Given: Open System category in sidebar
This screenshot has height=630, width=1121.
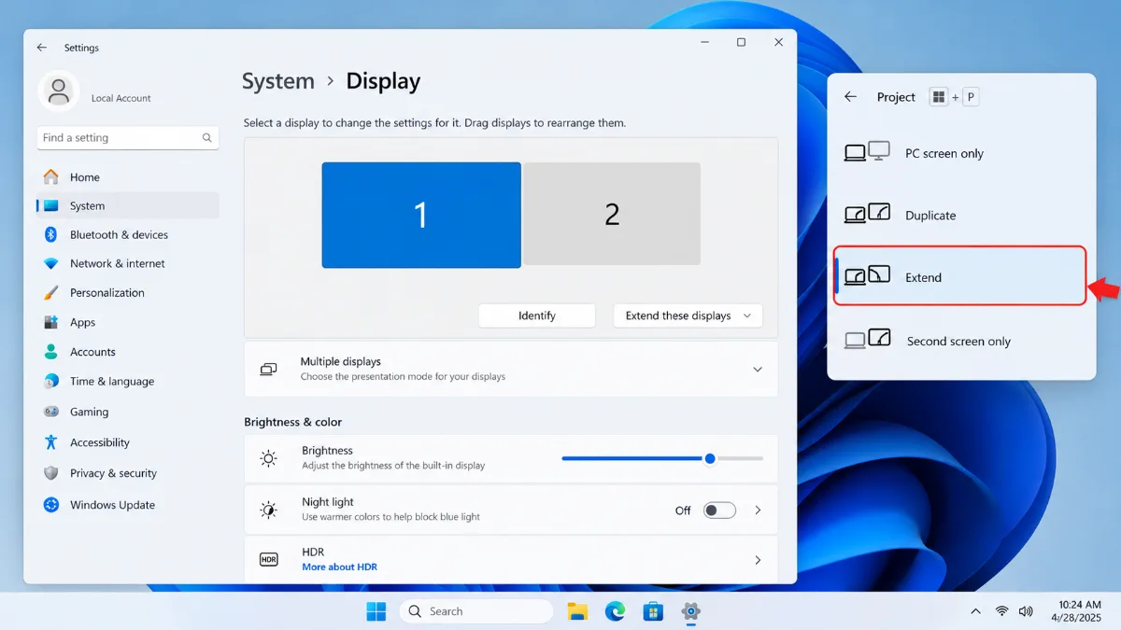Looking at the screenshot, I should coord(128,205).
